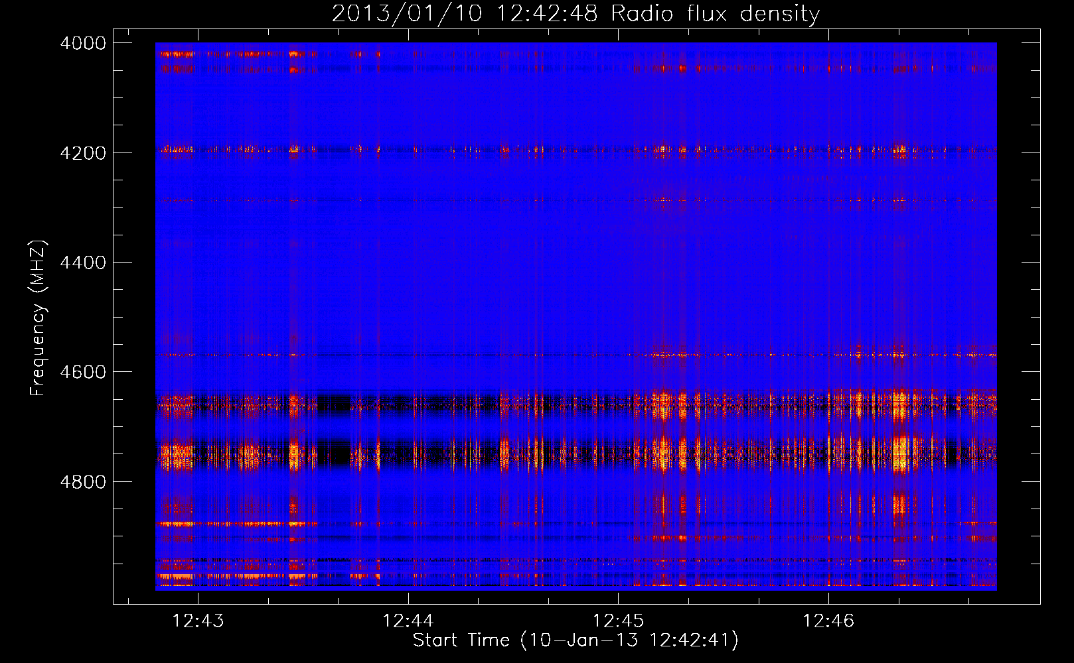Click the '4200' frequency axis label
The image size is (1074, 663).
coord(83,153)
